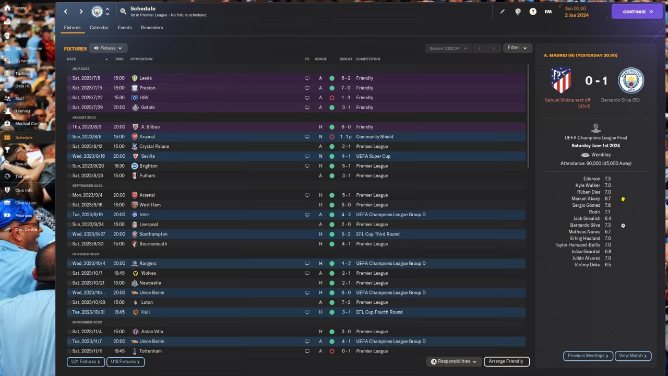Toggle the reminder circle on the HSV fixture
This screenshot has width=668, height=376.
(x=69, y=98)
